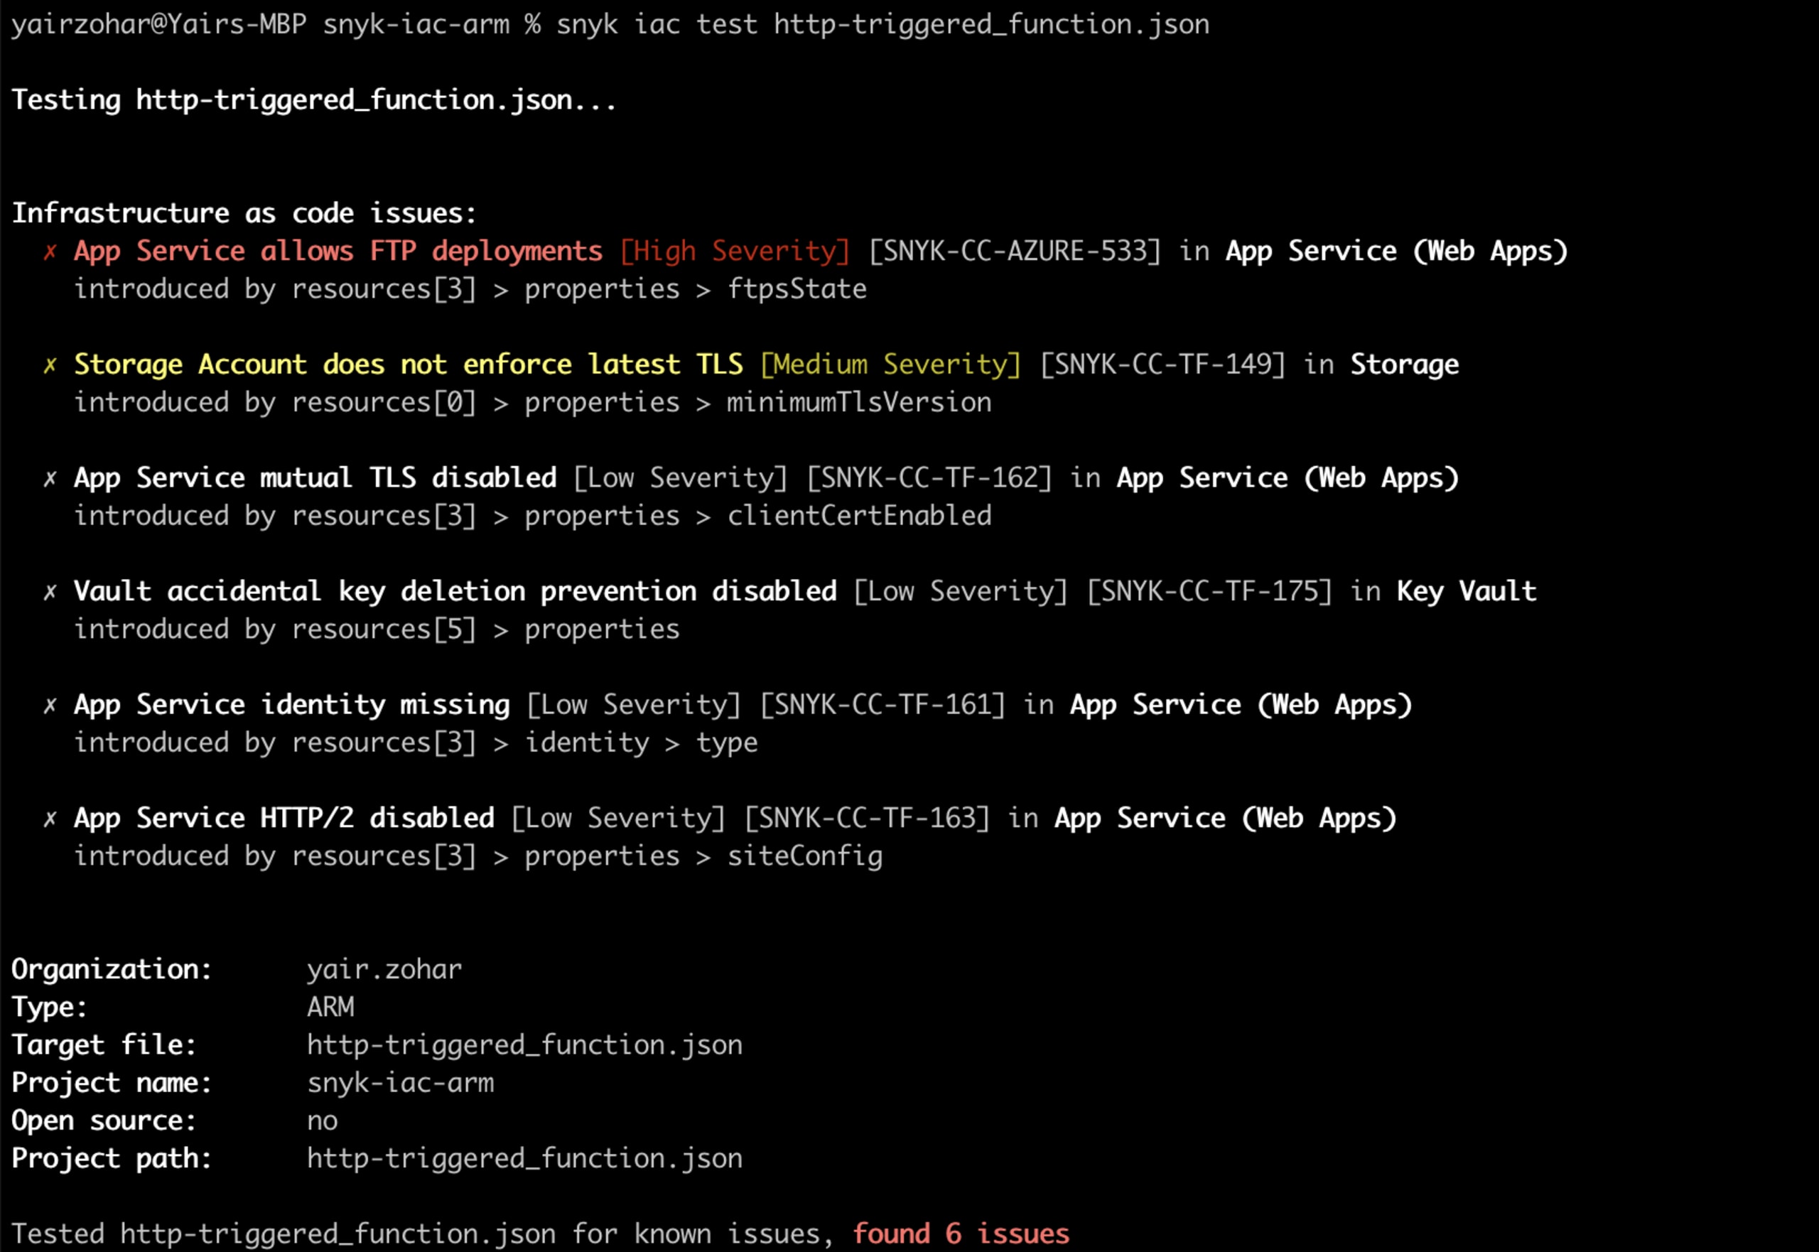Click path ending in 'ftpsState'
Viewport: 1819px width, 1252px height.
470,289
